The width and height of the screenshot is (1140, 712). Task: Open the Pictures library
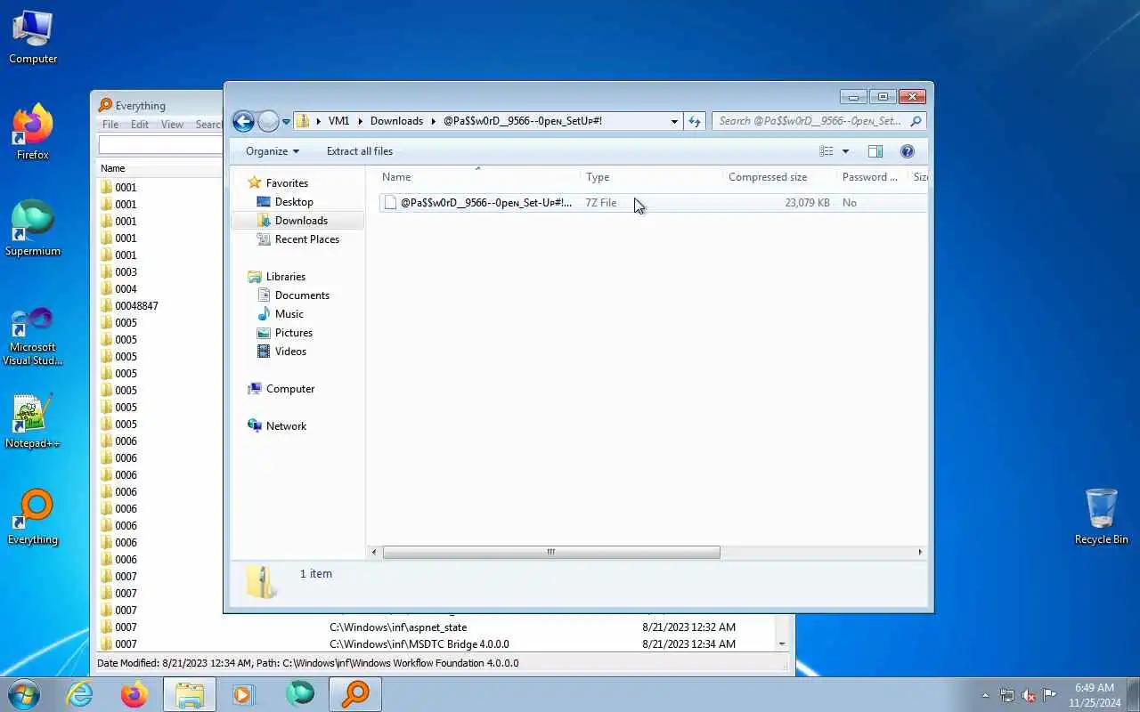pos(293,333)
